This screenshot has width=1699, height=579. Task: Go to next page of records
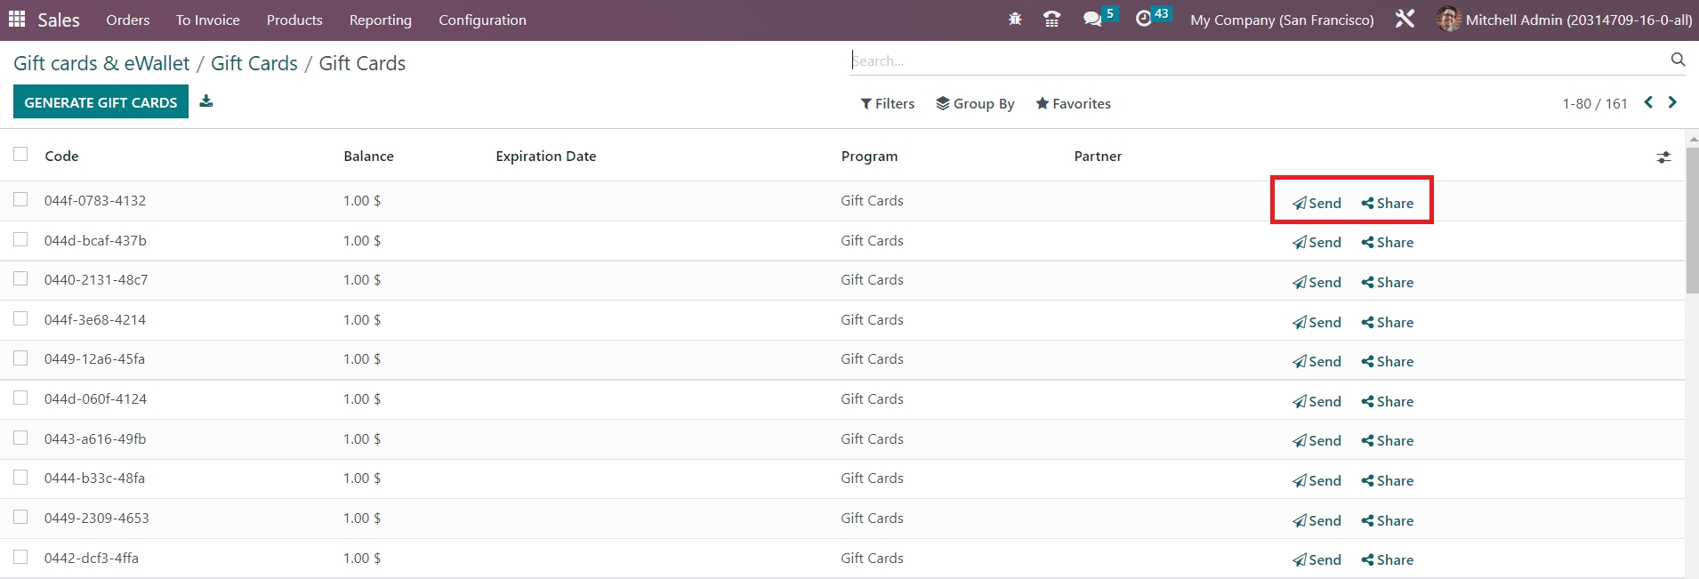[1672, 102]
